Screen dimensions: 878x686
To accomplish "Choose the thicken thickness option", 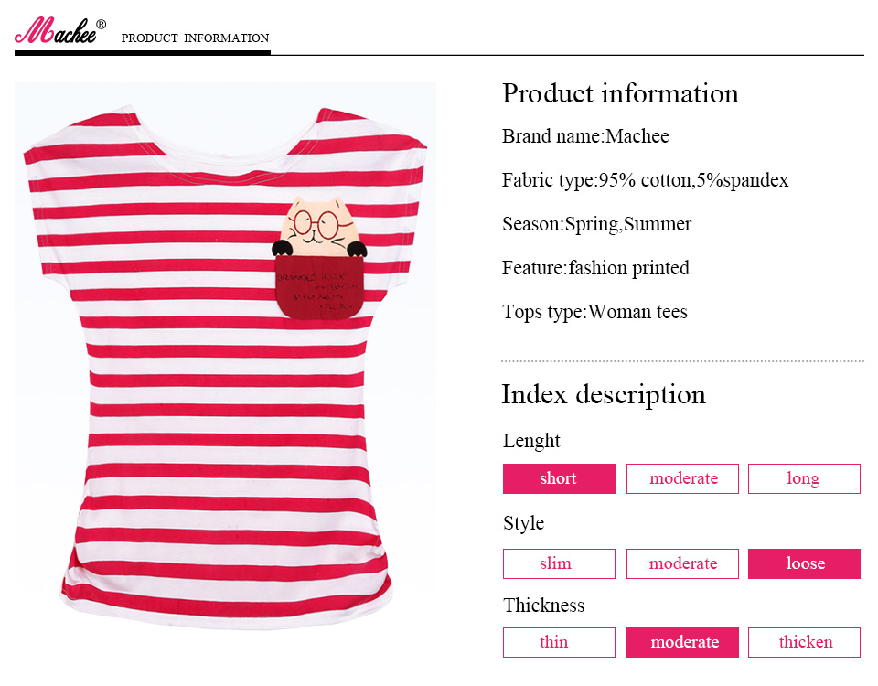I will coord(804,642).
